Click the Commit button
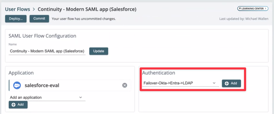 coord(39,19)
